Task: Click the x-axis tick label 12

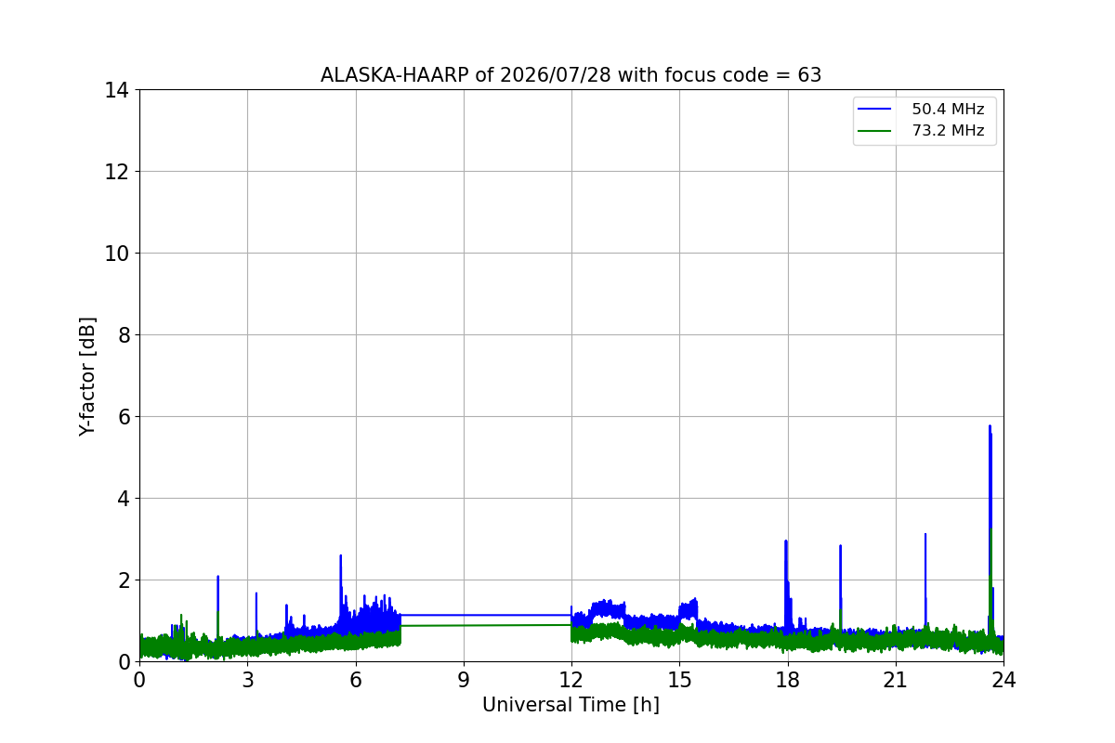Action: pyautogui.click(x=571, y=680)
